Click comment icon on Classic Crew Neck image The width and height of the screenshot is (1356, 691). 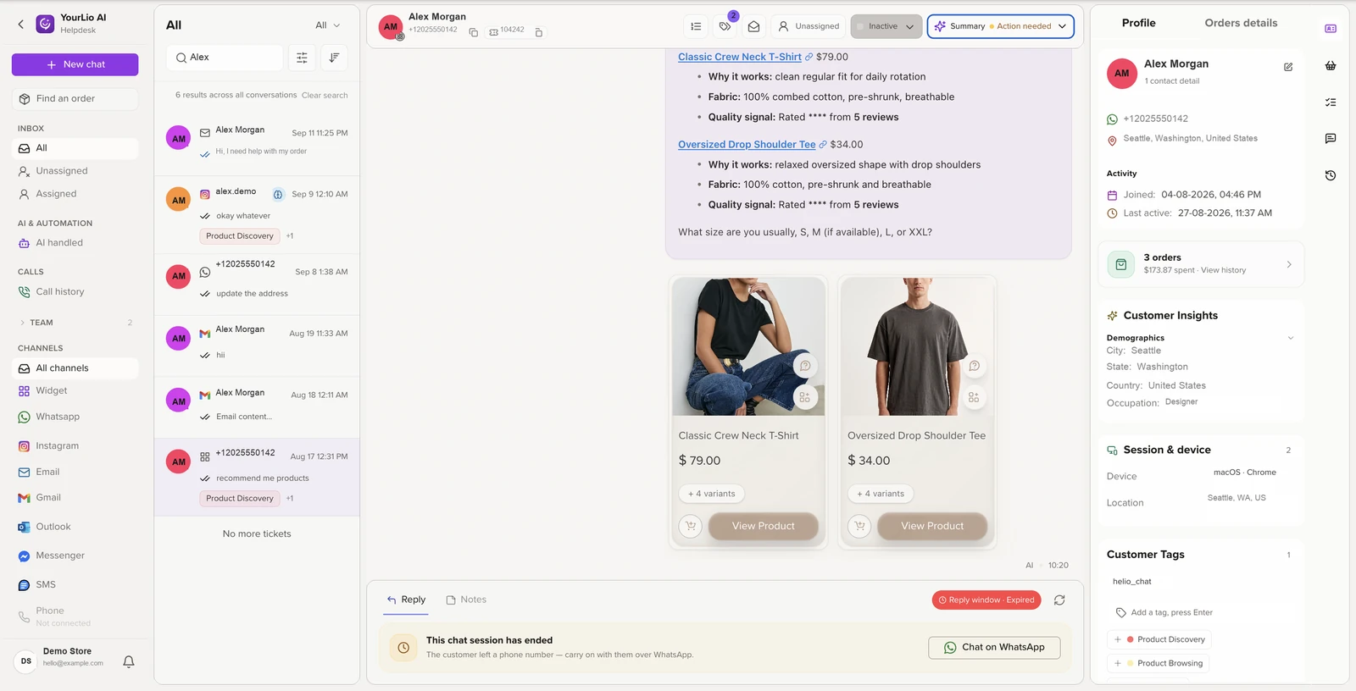click(805, 366)
